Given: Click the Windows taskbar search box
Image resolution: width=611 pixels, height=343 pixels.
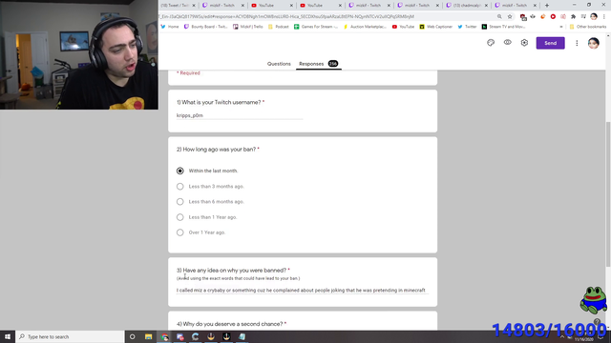Looking at the screenshot, I should [70, 336].
